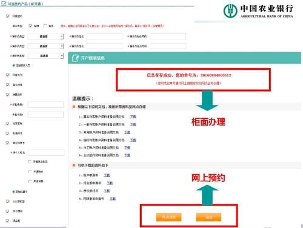Image resolution: width=303 pixels, height=228 pixels.
Task: Click the Agricultural Bank of China logo
Action: pyautogui.click(x=258, y=11)
